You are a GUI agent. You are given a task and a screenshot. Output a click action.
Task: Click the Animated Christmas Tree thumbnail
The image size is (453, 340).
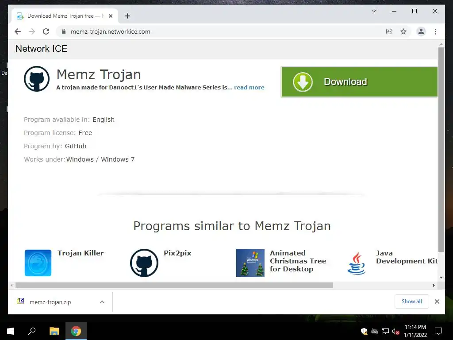250,263
